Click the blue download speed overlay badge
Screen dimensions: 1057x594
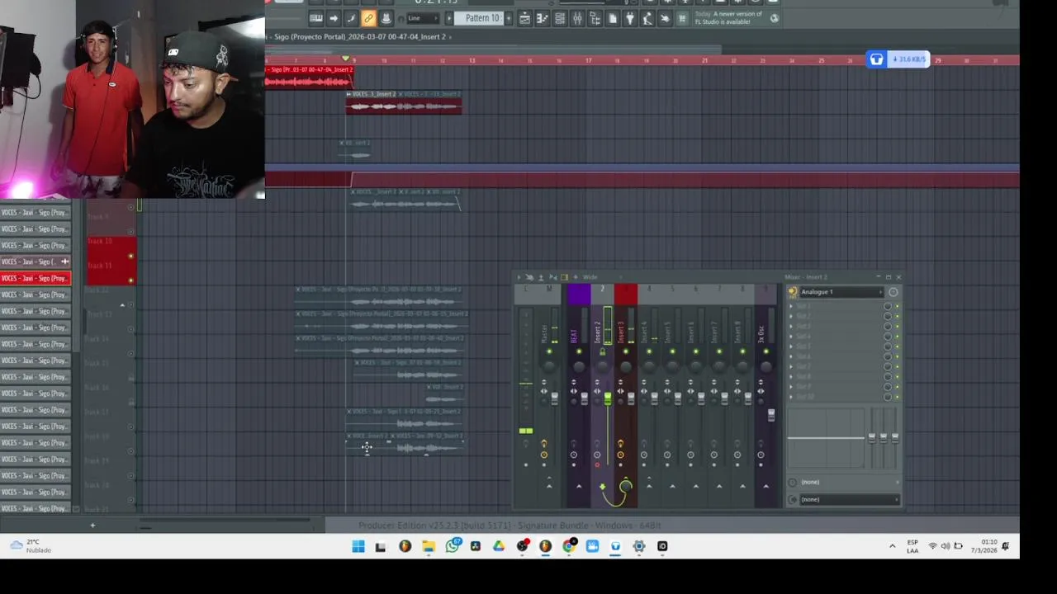(x=898, y=59)
